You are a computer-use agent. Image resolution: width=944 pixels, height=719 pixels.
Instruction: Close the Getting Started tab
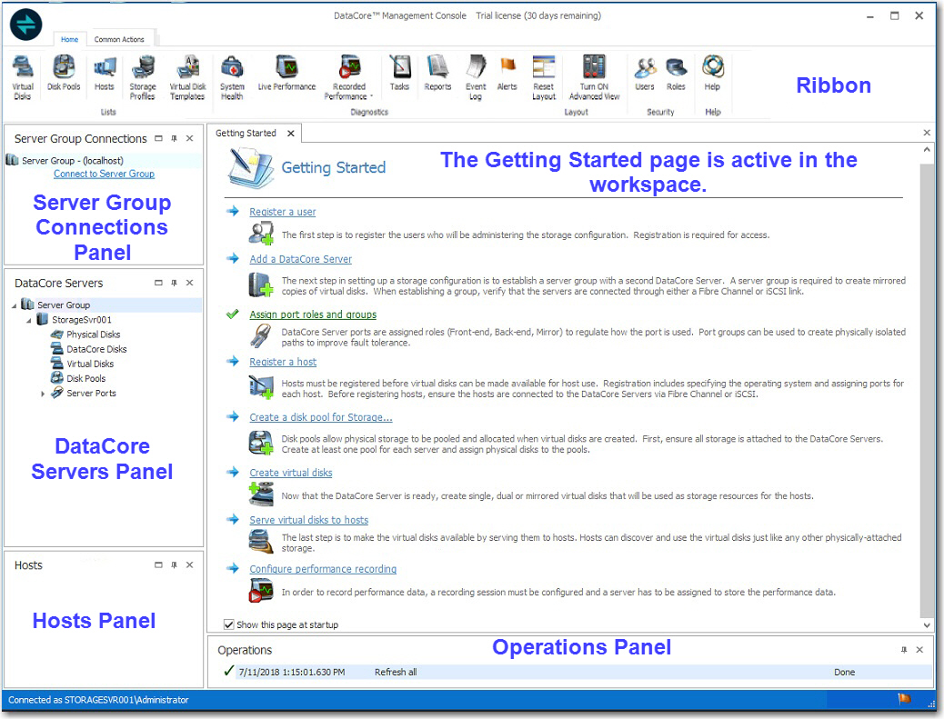tap(291, 133)
